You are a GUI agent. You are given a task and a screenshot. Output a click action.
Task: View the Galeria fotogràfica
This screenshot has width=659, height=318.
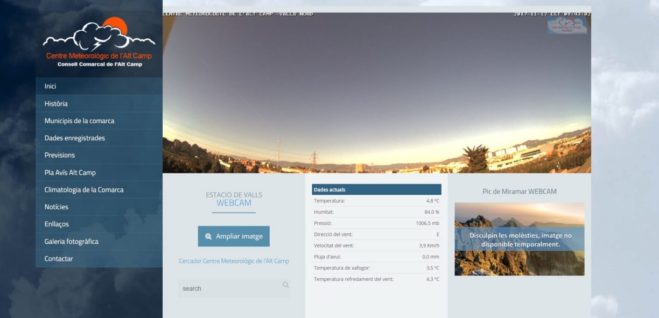click(71, 242)
